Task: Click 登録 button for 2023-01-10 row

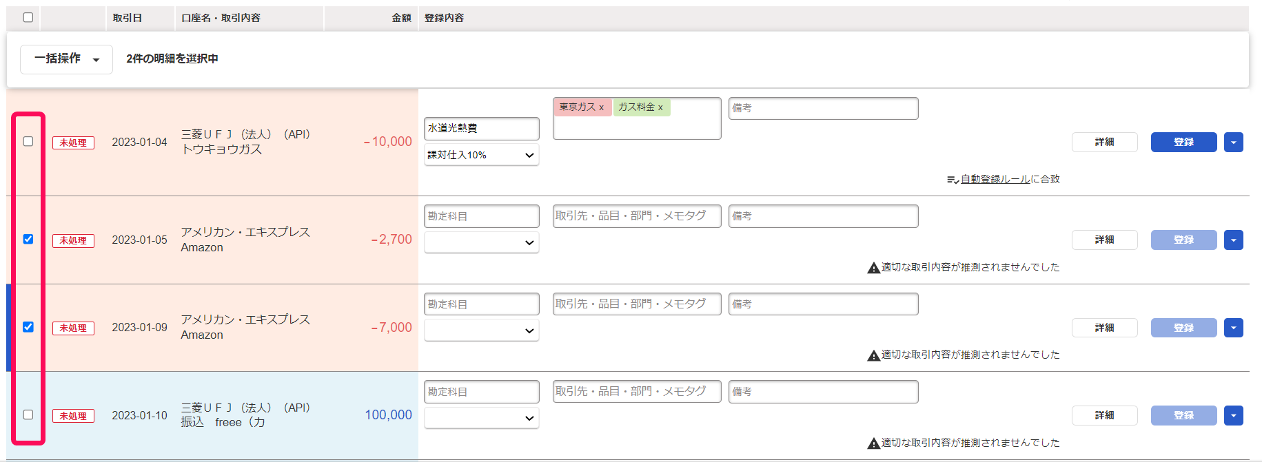Action: tap(1183, 416)
